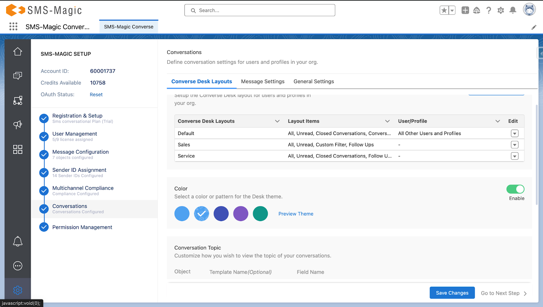Open Permission Management step
Screen dimensions: 543x307
point(82,227)
